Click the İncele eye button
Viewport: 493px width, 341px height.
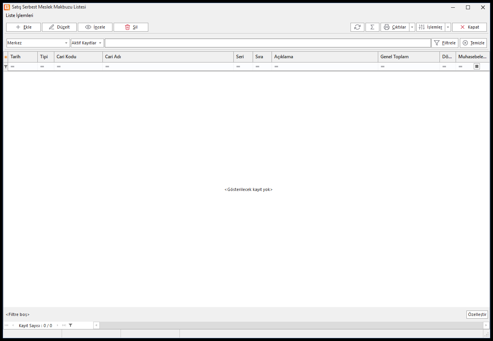point(95,27)
